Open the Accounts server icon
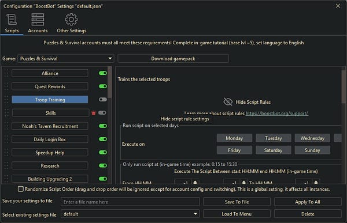This screenshot has height=223, width=347. pyautogui.click(x=38, y=20)
